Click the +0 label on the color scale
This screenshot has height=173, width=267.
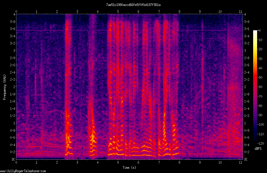[x=259, y=31]
